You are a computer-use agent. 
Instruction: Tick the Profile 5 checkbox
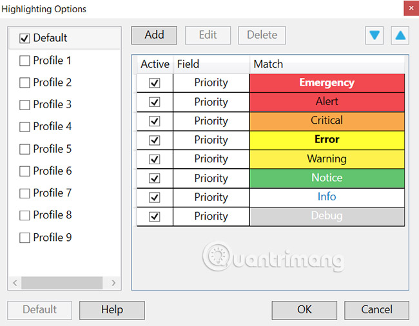tap(25, 149)
